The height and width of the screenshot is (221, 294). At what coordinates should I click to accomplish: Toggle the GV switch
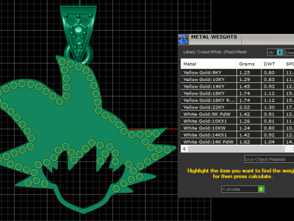click(275, 52)
